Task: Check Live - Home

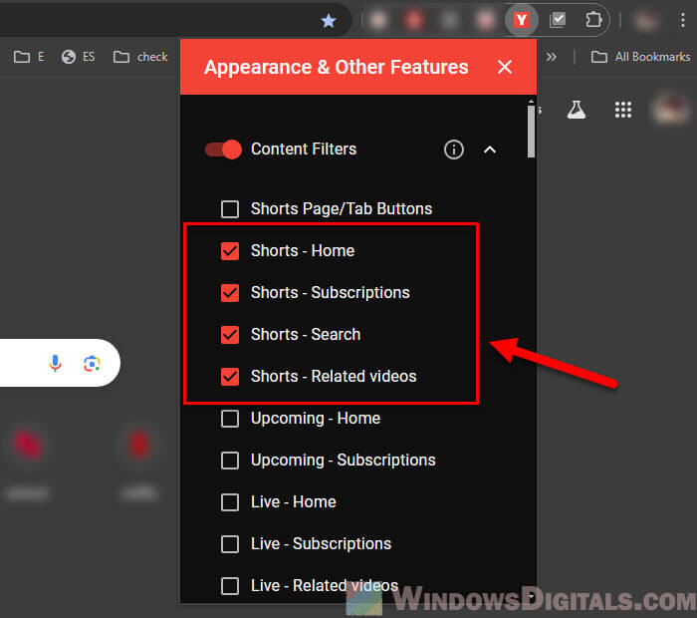Action: click(x=230, y=501)
